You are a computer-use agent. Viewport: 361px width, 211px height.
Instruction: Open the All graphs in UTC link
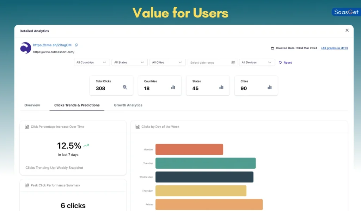334,48
